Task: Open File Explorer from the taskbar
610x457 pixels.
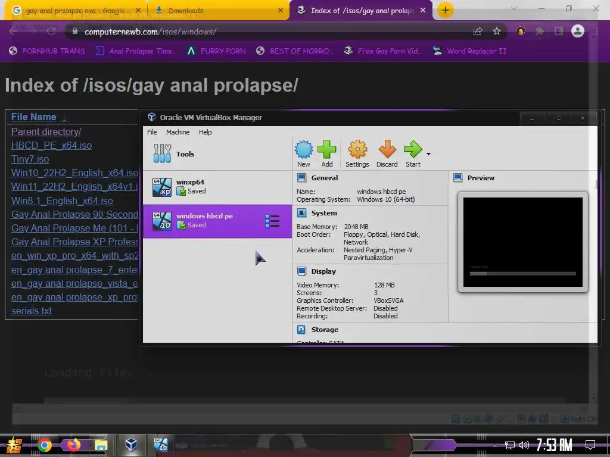Action: click(101, 445)
